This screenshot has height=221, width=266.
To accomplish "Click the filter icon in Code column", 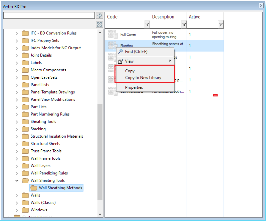I will (x=147, y=24).
